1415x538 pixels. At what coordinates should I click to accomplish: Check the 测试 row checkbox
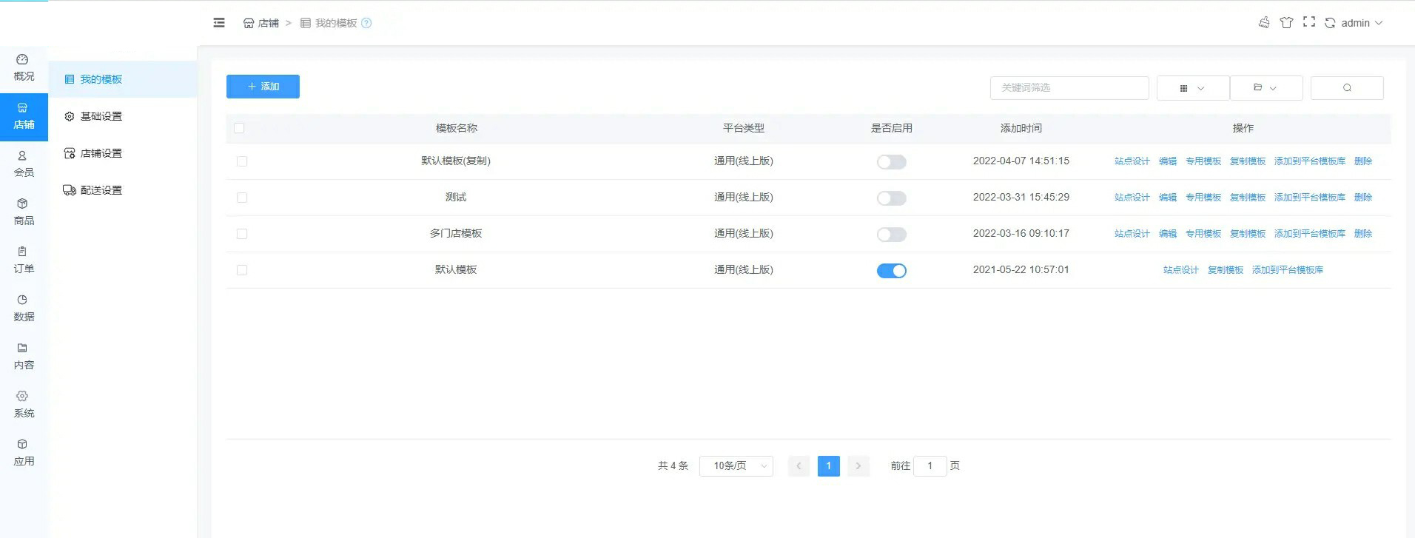(242, 198)
